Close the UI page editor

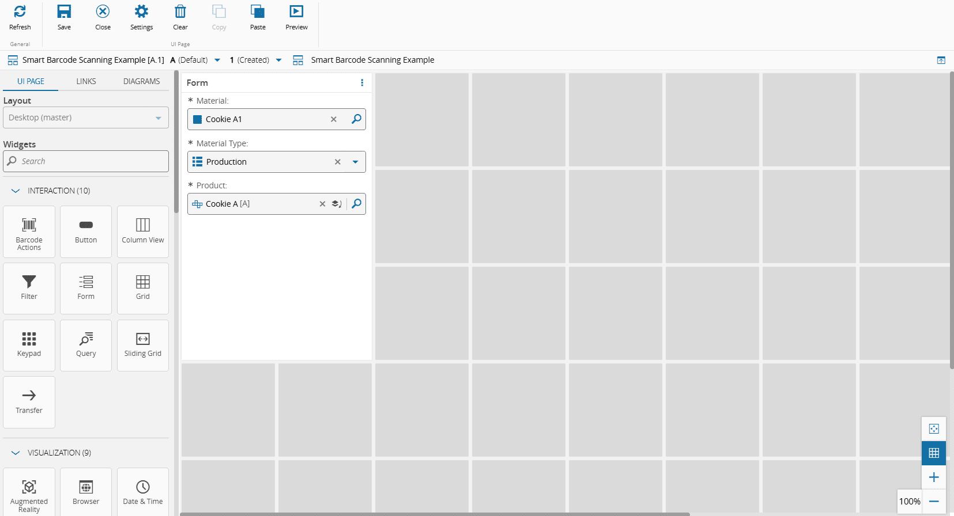[103, 18]
